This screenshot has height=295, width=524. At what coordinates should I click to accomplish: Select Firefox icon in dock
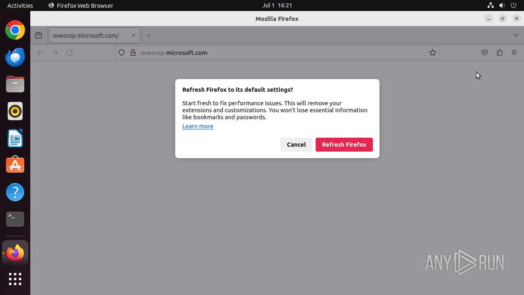tap(15, 253)
